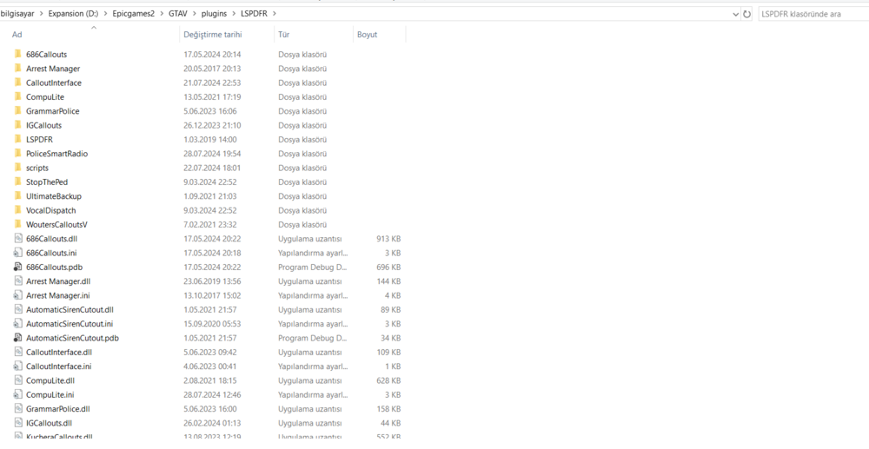The width and height of the screenshot is (869, 449).
Task: Select the IGCallouts.dll file name
Action: [50, 423]
